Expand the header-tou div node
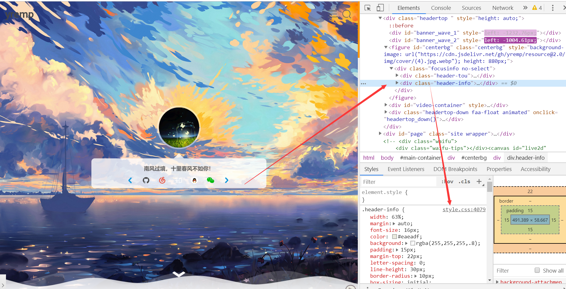This screenshot has height=289, width=566. (397, 76)
